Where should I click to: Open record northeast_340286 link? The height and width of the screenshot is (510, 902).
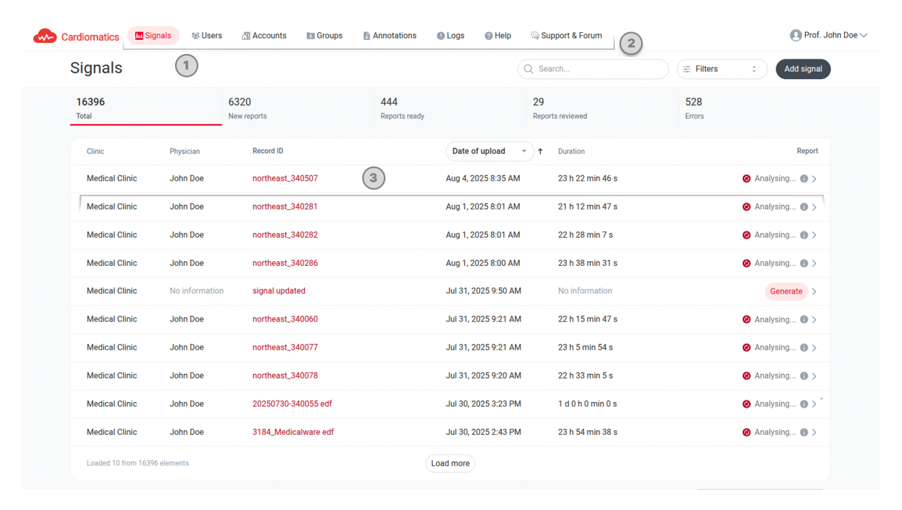pos(285,264)
